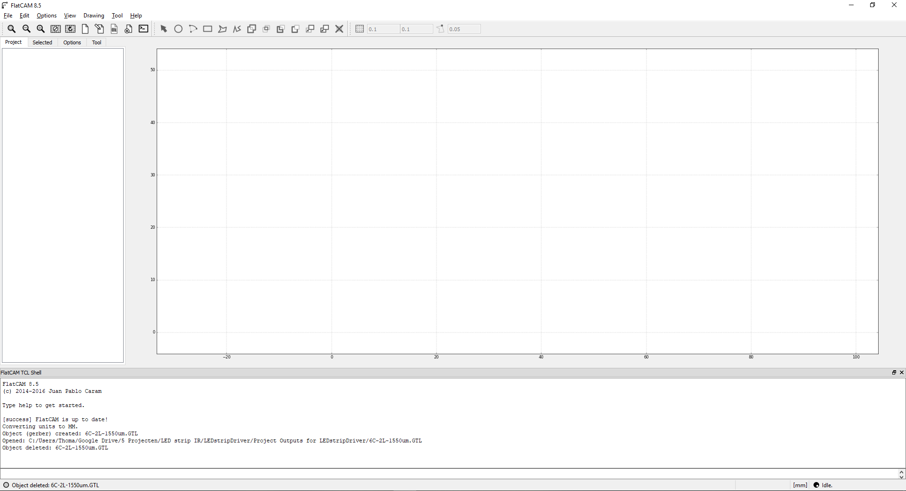Open the Tool menu

[117, 16]
